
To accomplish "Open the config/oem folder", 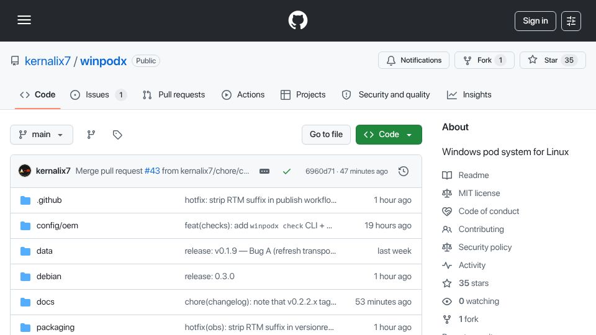I will click(57, 226).
